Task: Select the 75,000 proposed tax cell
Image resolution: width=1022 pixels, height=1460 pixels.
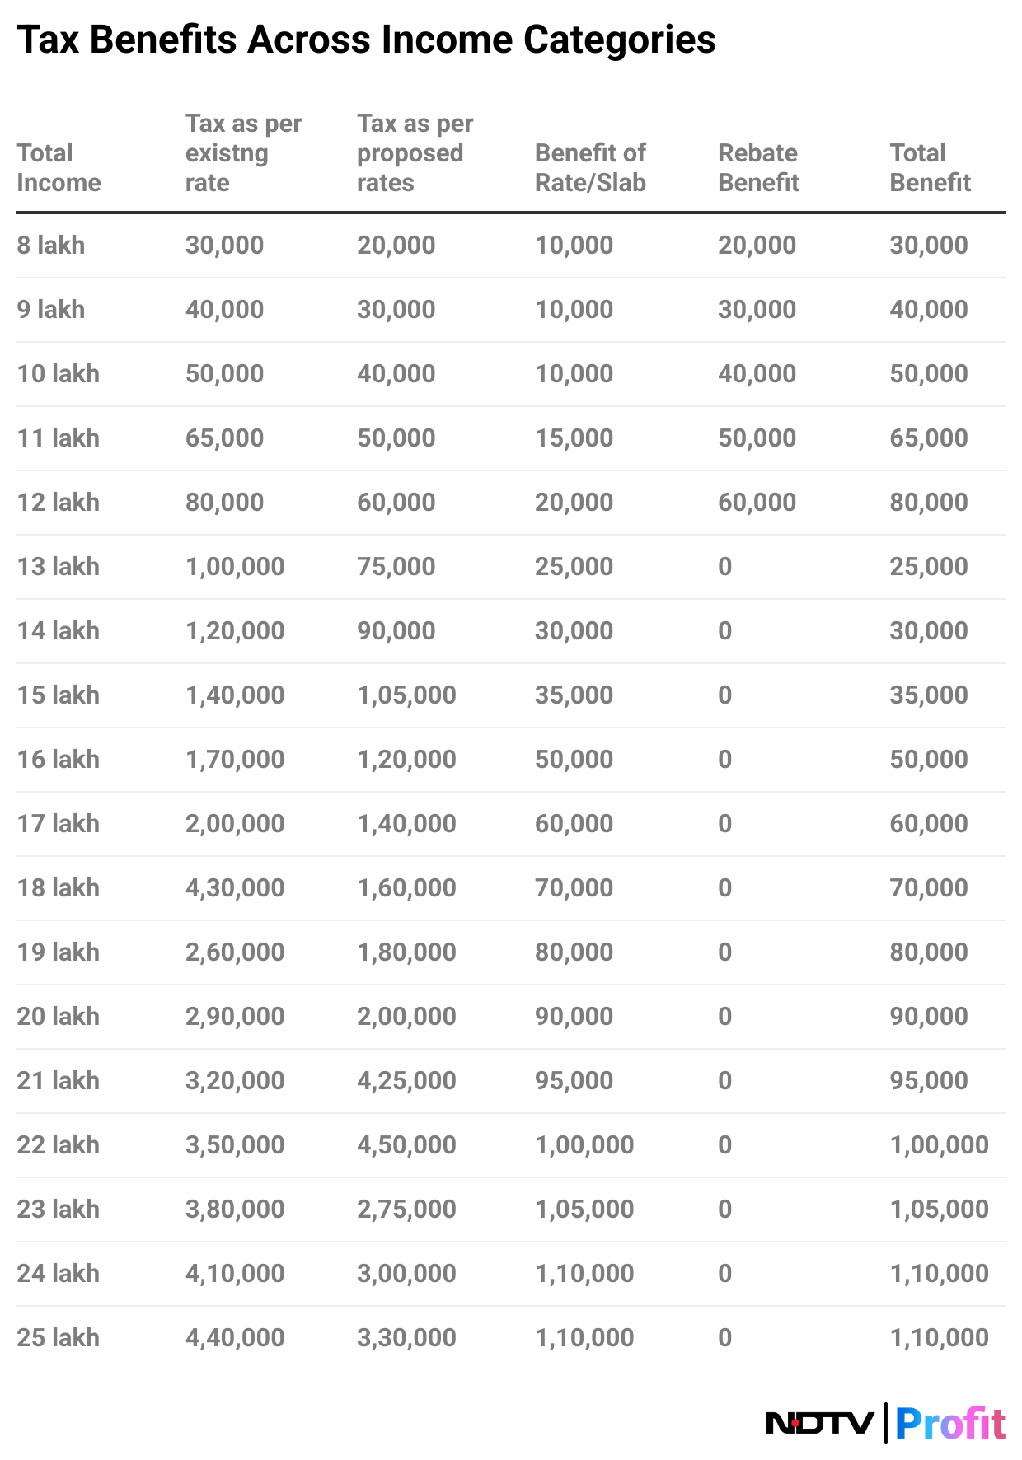Action: (396, 566)
